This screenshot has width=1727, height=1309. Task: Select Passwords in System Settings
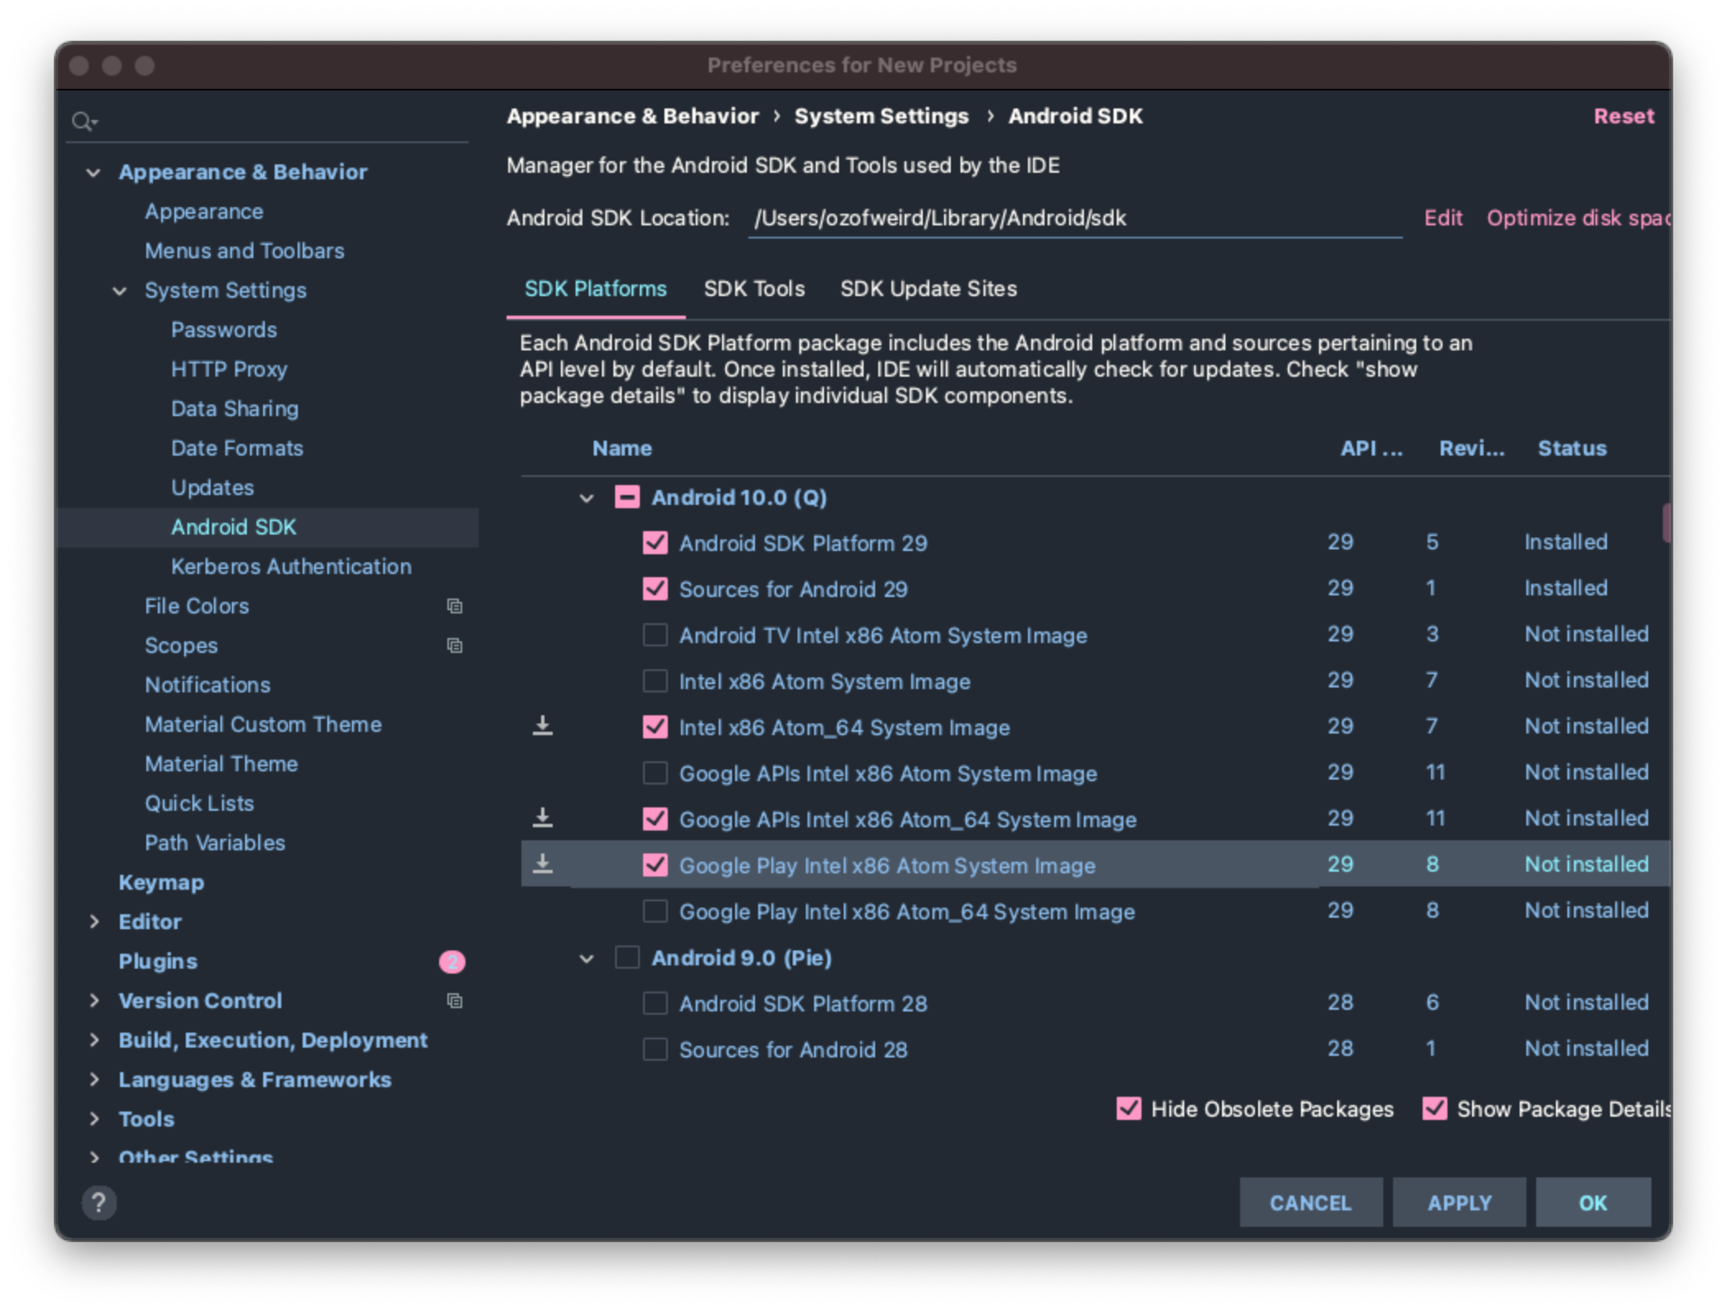click(224, 330)
